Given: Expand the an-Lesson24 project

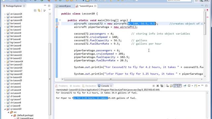Looking at the screenshot, I should pyautogui.click(x=5, y=14).
